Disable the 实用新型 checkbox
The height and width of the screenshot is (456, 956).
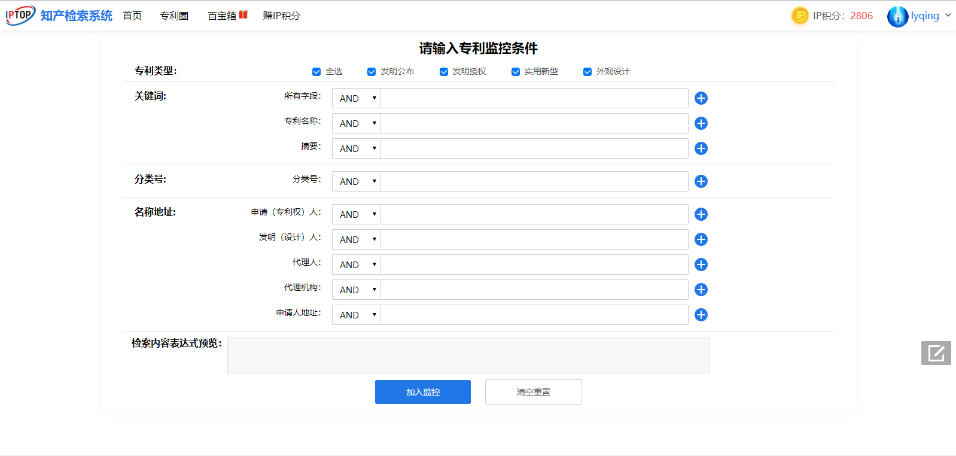(x=516, y=72)
